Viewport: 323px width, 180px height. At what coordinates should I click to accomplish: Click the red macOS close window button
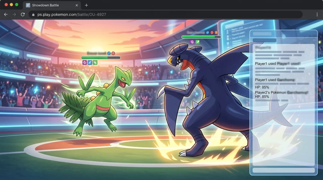(x=6, y=5)
